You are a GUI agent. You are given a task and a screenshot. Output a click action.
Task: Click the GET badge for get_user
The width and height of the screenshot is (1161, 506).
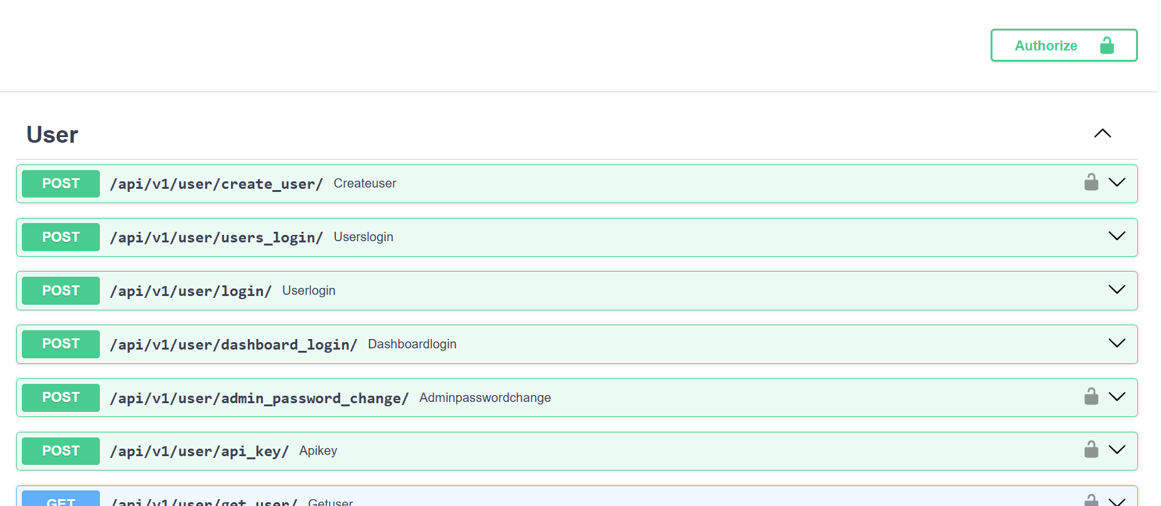61,500
